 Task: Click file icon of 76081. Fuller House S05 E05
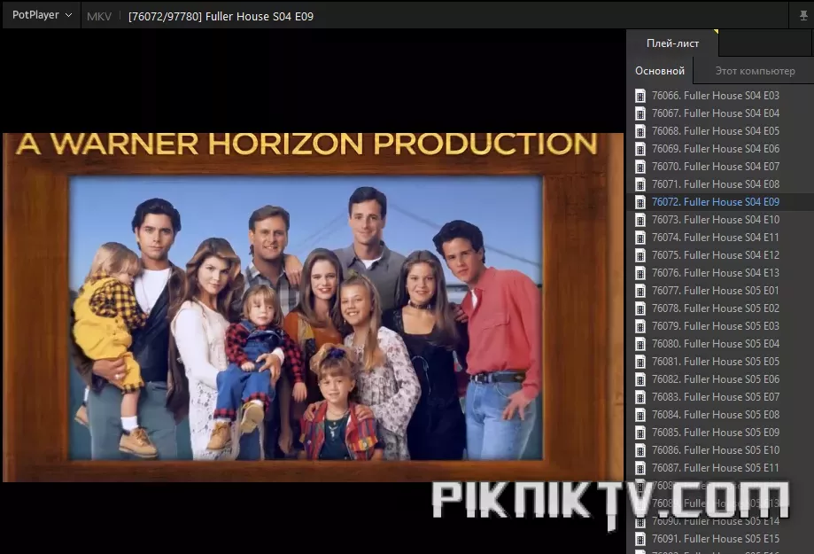(640, 361)
